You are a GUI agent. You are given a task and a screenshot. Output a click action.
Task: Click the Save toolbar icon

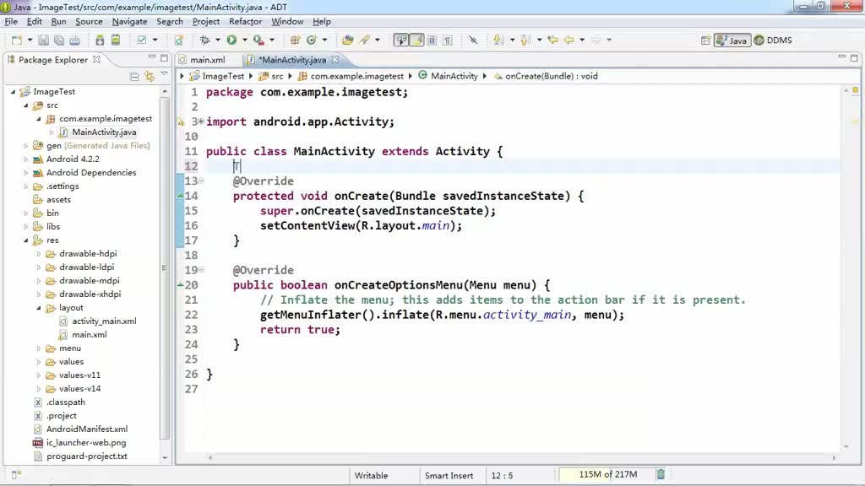tap(43, 40)
